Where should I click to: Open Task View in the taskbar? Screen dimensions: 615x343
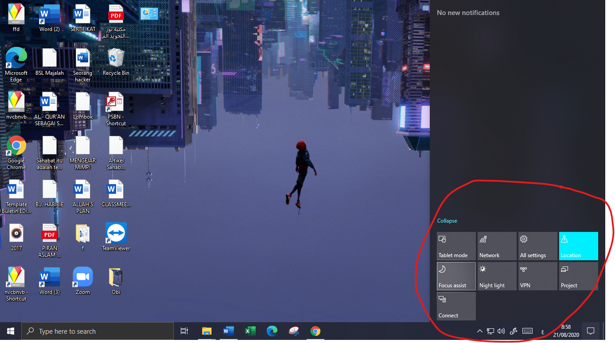click(x=184, y=331)
